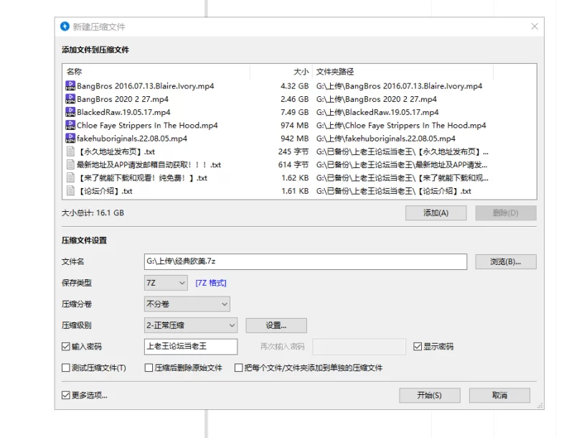Enable 压缩后删除原始文件 checkbox
The height and width of the screenshot is (438, 574).
coord(149,368)
